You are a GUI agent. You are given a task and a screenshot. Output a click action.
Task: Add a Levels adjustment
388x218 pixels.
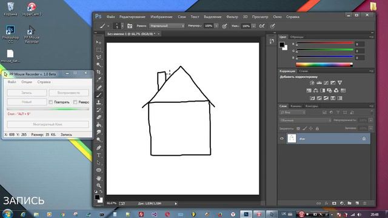point(319,82)
